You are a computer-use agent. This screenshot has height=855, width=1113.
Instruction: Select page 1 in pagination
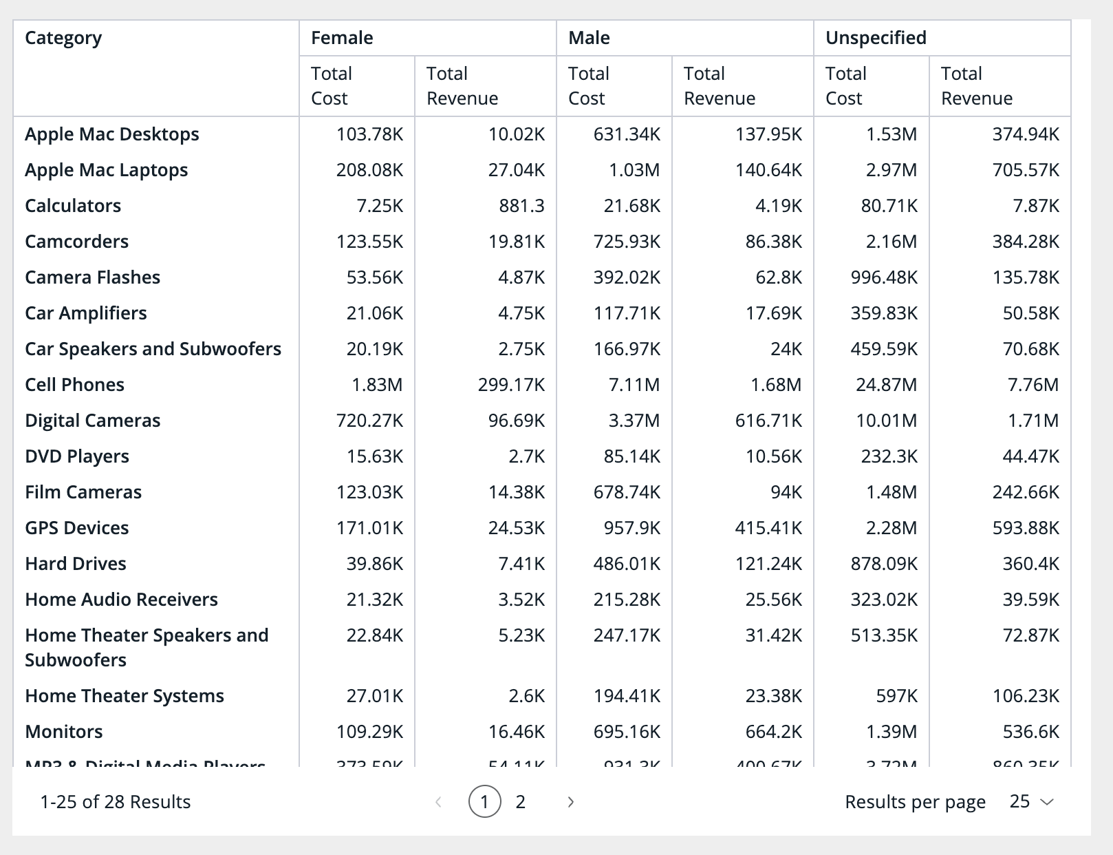(x=484, y=802)
